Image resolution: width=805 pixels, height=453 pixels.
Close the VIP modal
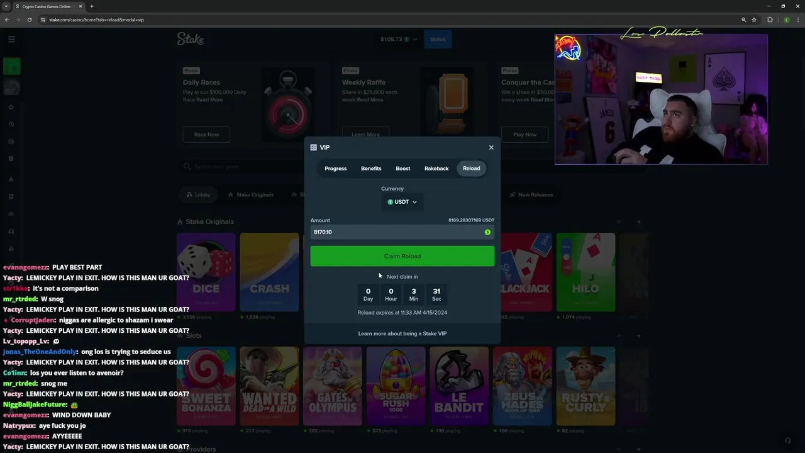(491, 147)
